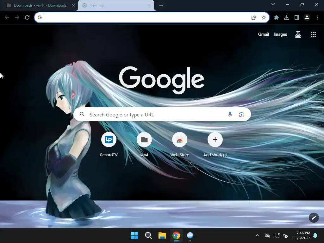Expand the tab search chevron
The width and height of the screenshot is (324, 243).
click(x=273, y=4)
